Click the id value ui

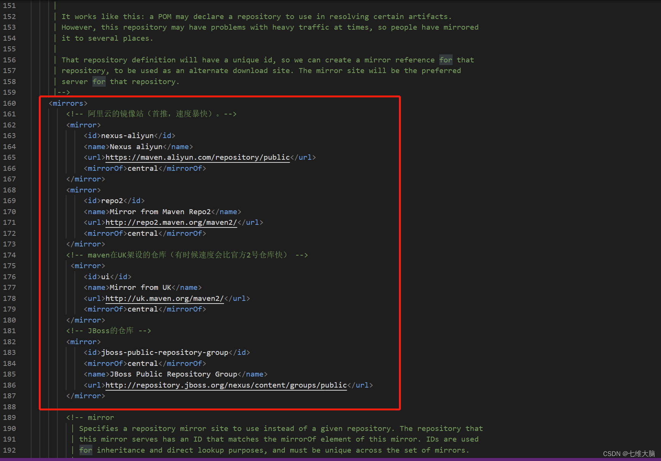[105, 277]
